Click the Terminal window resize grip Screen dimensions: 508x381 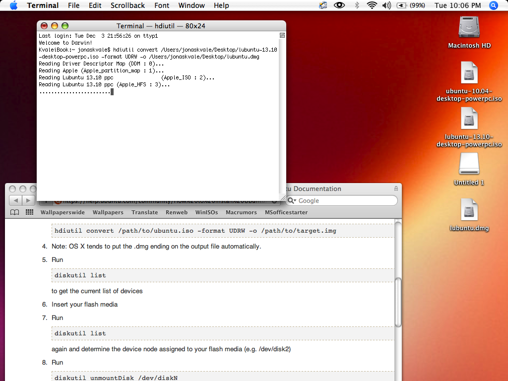[282, 197]
